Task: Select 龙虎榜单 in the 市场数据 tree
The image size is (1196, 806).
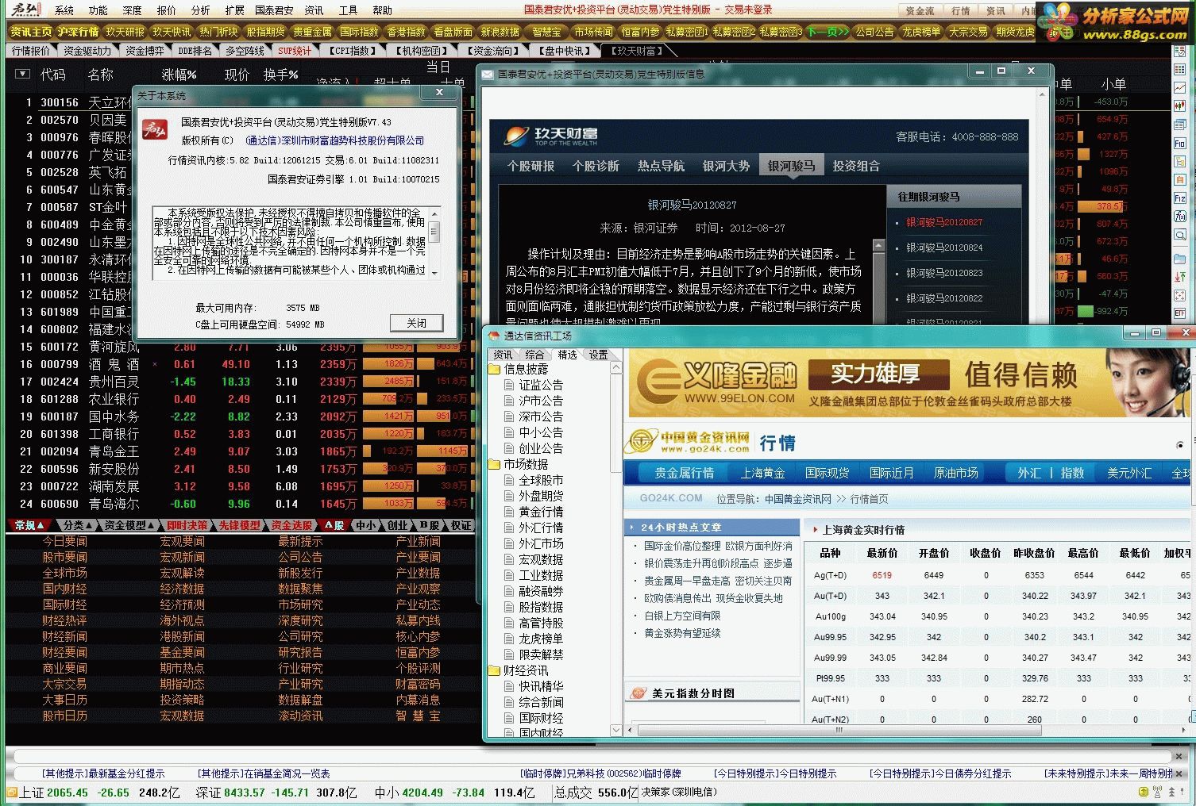Action: pos(533,639)
